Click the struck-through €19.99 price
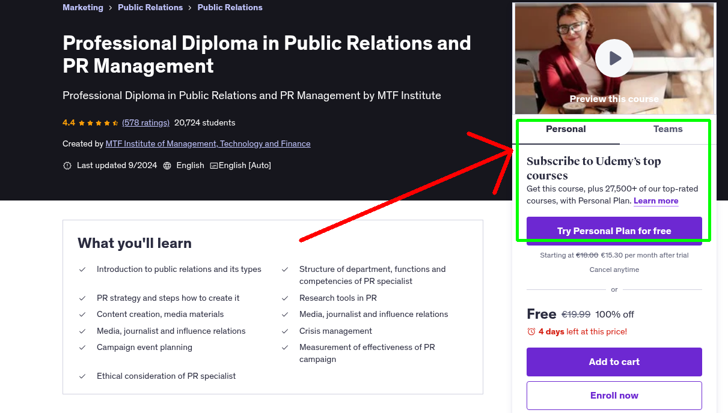Viewport: 728px width, 413px height. point(576,315)
